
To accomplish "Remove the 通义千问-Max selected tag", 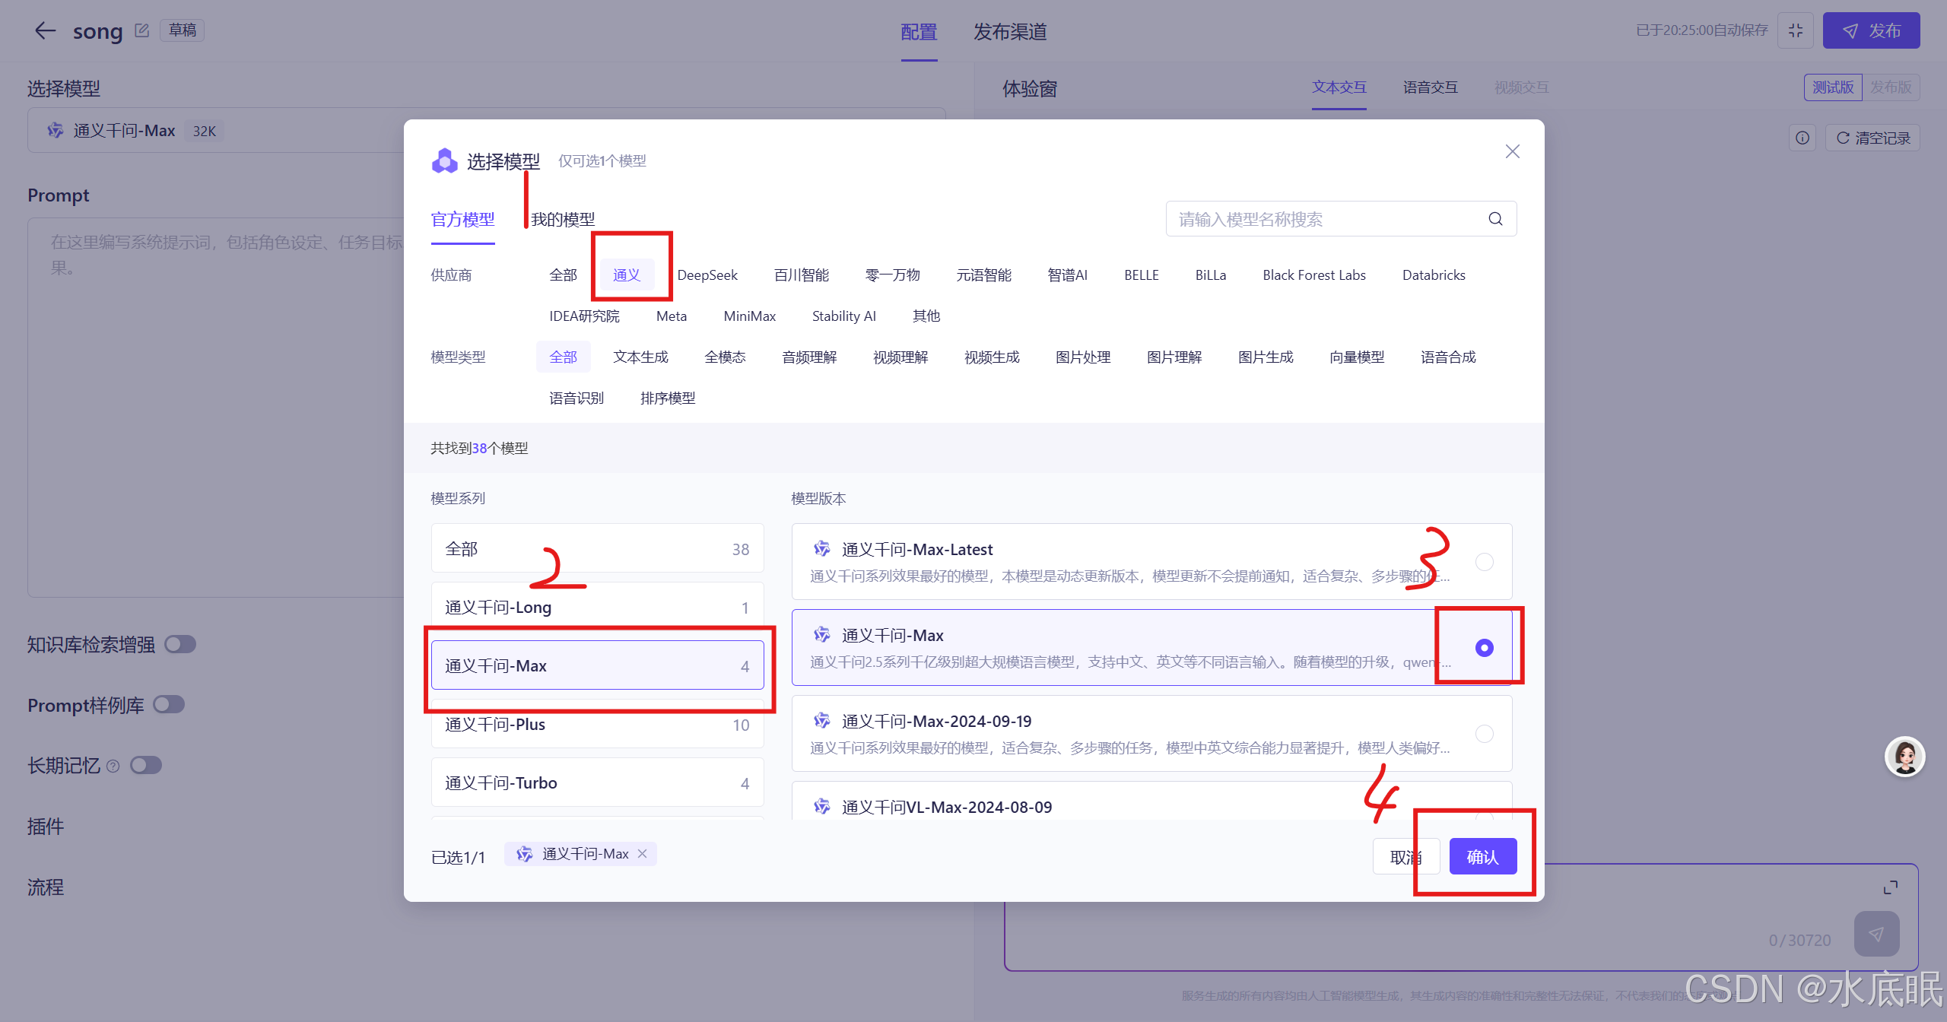I will click(x=643, y=854).
